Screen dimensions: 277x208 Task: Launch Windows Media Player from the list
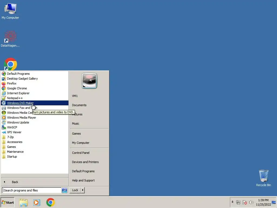tap(35, 118)
